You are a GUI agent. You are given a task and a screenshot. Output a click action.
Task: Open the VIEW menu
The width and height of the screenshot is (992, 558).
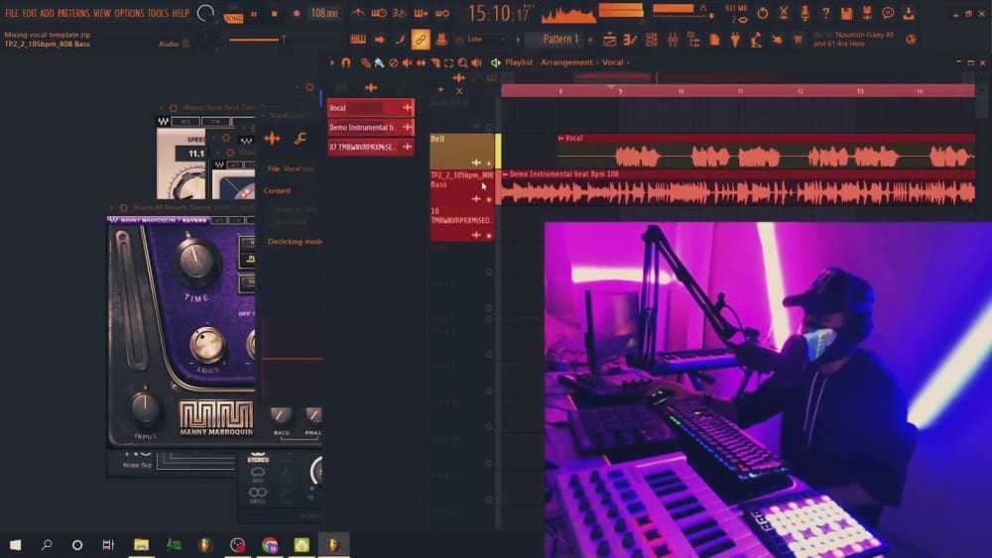coord(102,13)
